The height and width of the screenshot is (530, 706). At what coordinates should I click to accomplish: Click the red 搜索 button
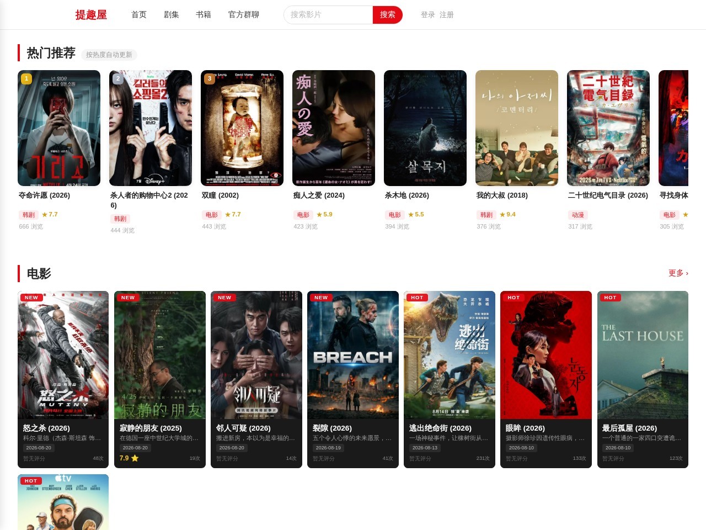(388, 15)
